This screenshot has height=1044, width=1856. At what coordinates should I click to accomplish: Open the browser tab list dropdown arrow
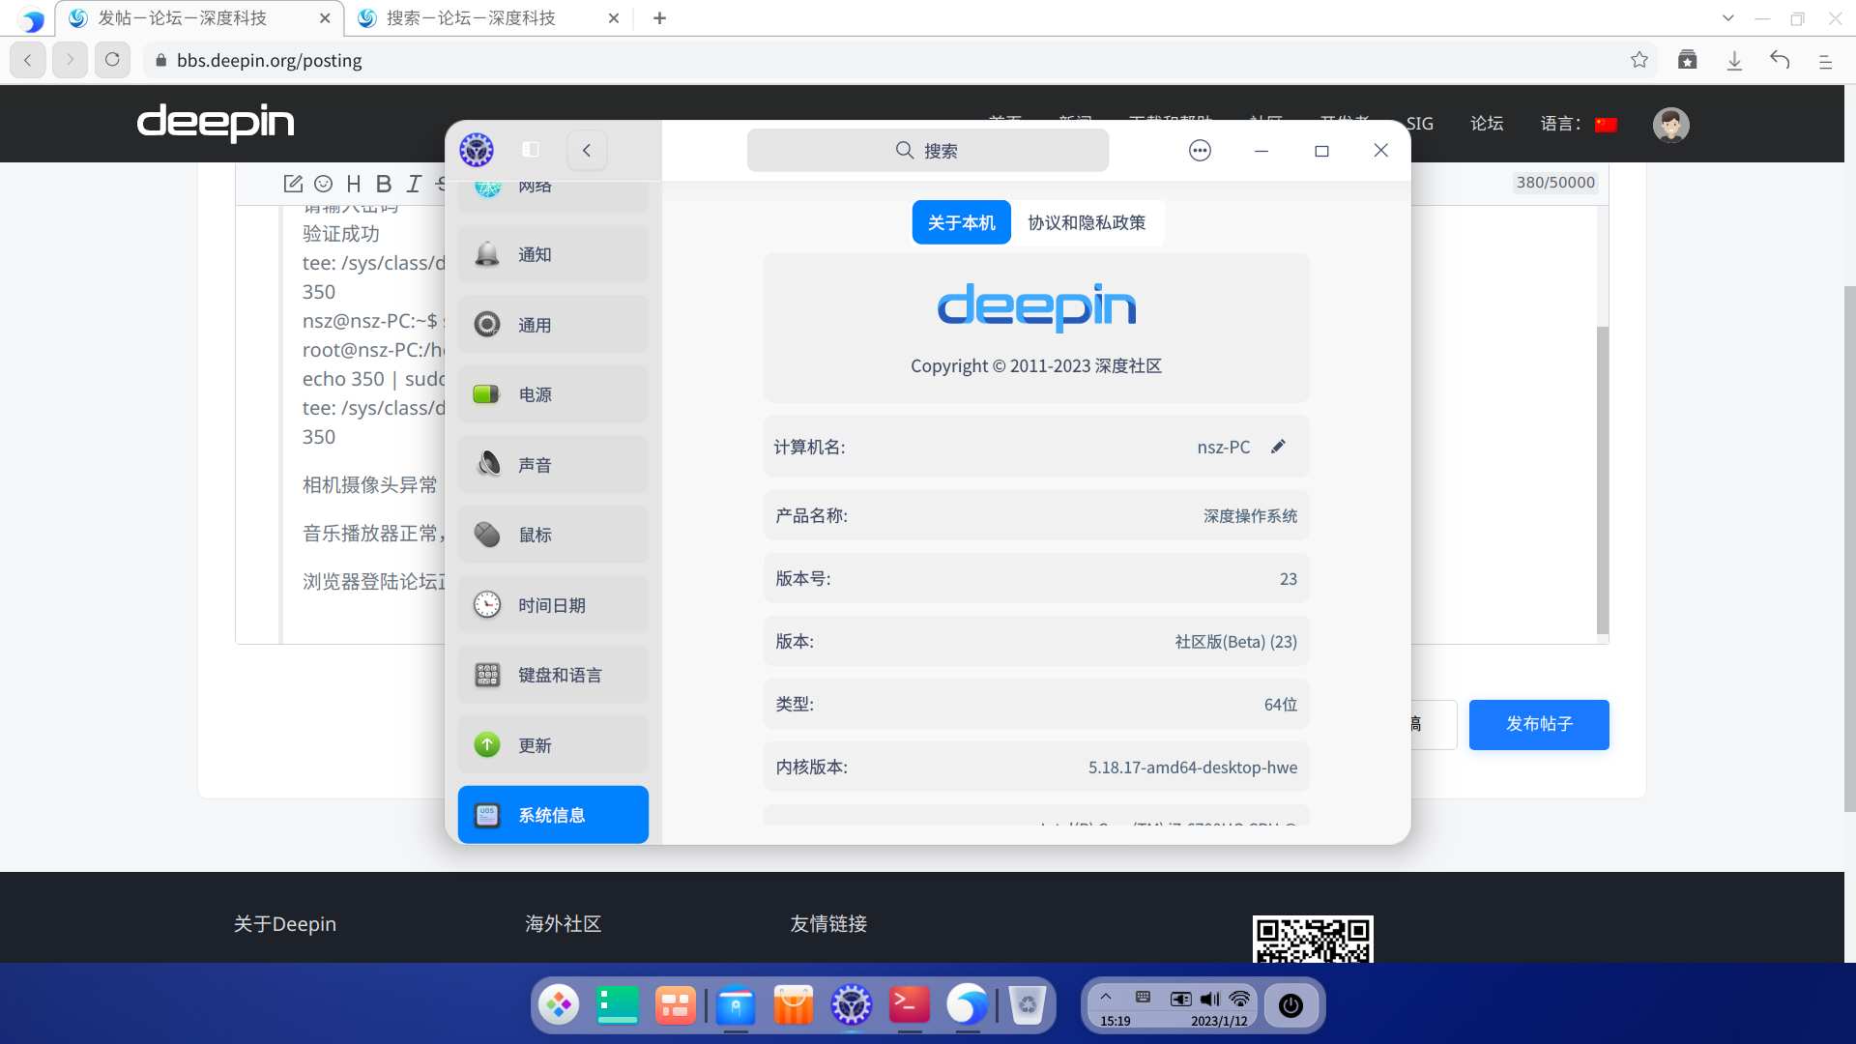(1728, 17)
